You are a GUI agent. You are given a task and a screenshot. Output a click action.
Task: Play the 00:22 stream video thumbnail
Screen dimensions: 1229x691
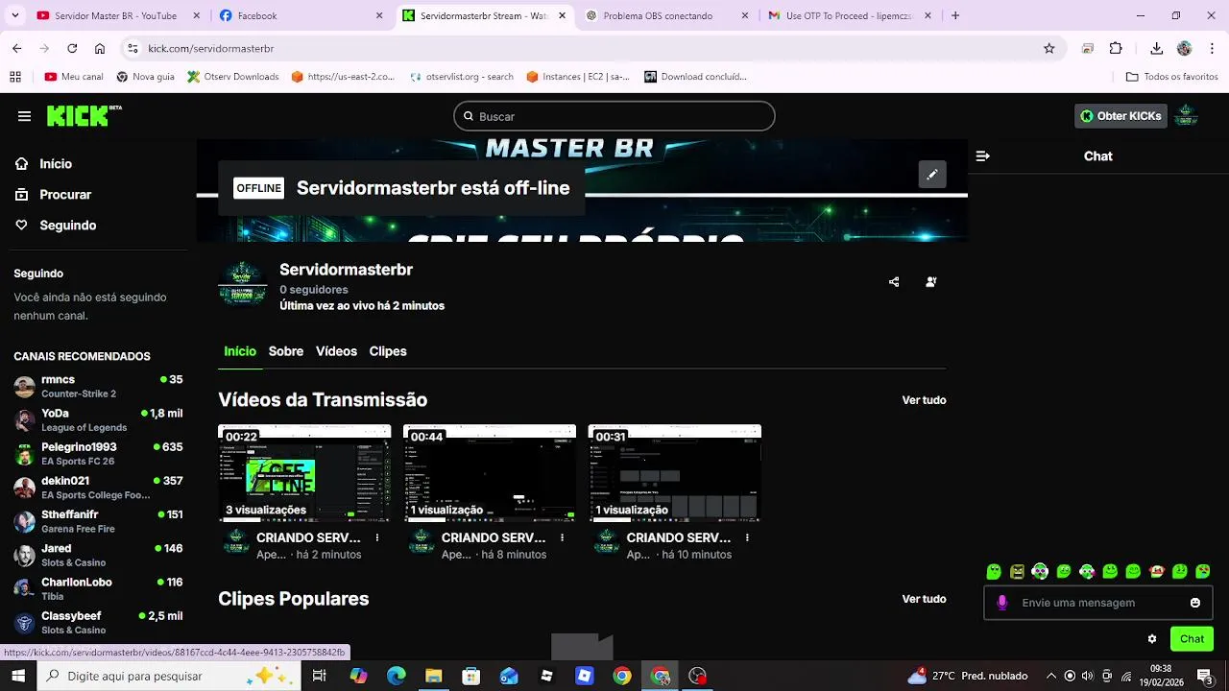click(x=304, y=473)
